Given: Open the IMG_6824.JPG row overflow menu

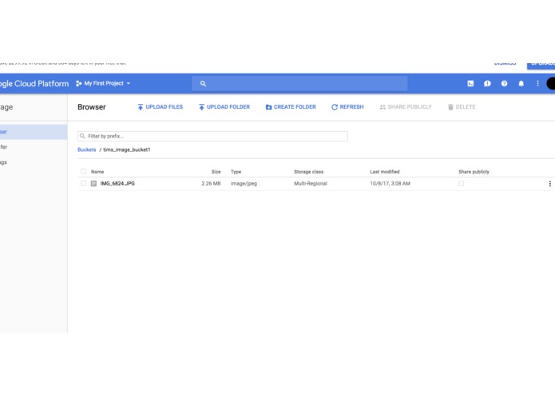Looking at the screenshot, I should [549, 183].
